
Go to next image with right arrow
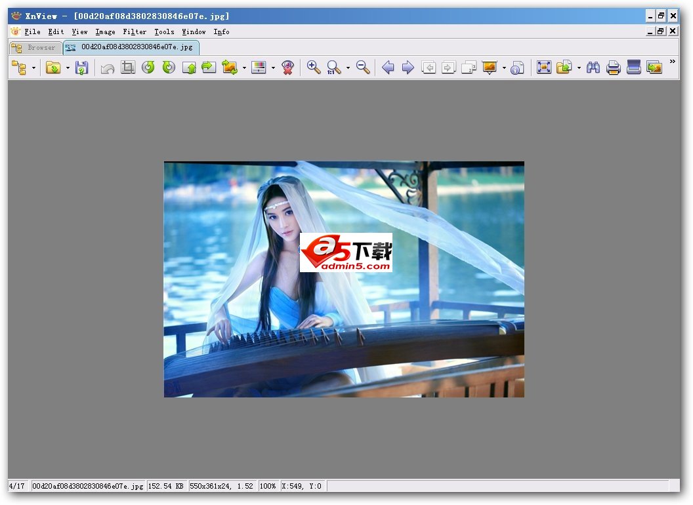408,68
